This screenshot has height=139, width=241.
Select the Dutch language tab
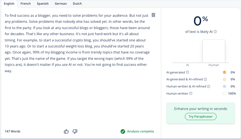[77, 4]
